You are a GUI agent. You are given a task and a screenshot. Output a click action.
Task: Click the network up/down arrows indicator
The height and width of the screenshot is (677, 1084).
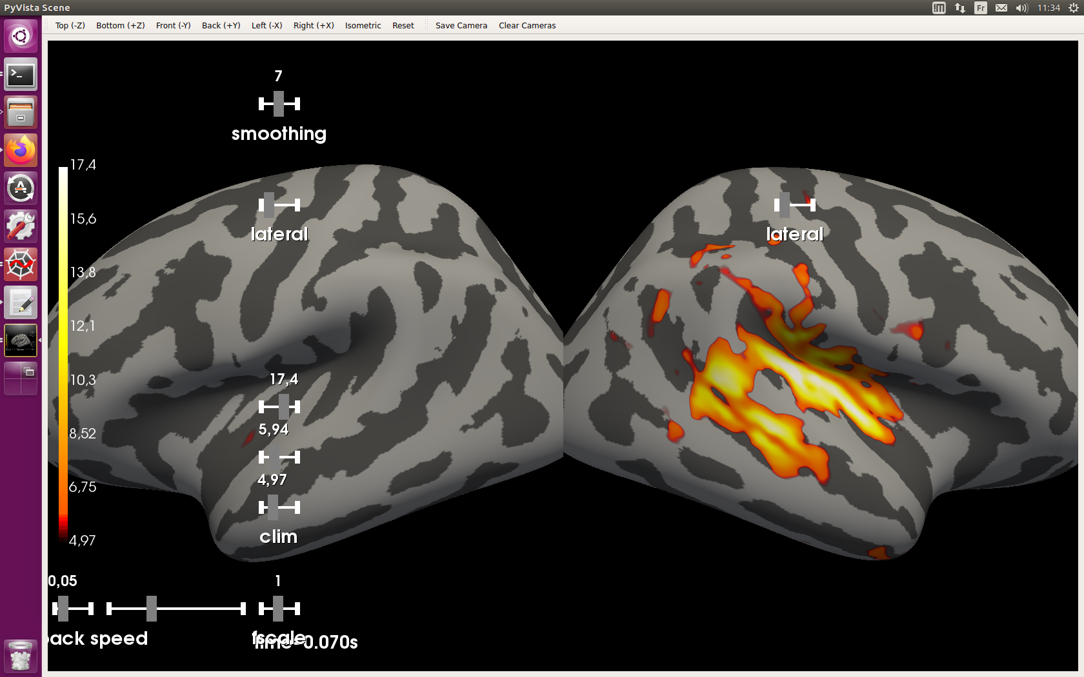click(959, 8)
